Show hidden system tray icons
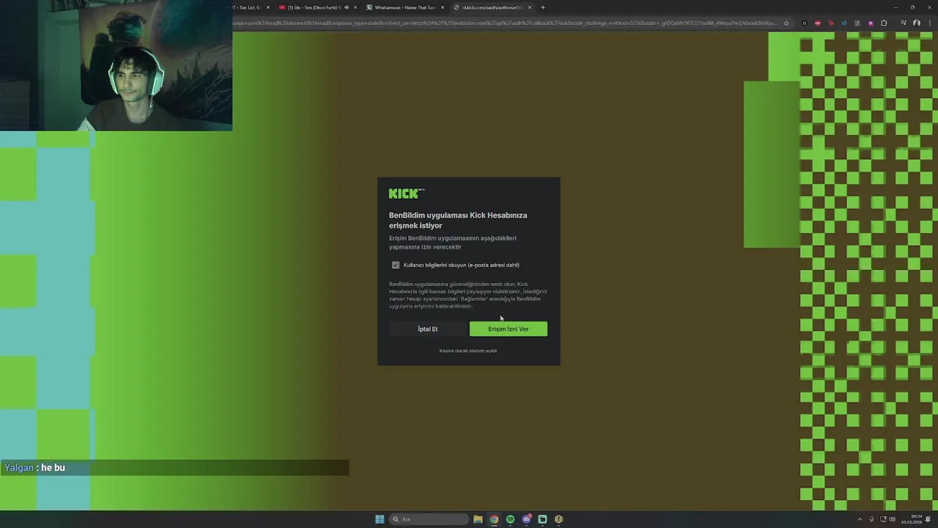The image size is (938, 528). click(860, 519)
